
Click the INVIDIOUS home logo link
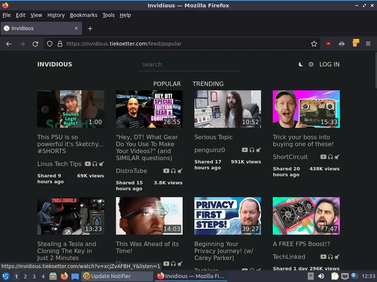pyautogui.click(x=54, y=64)
